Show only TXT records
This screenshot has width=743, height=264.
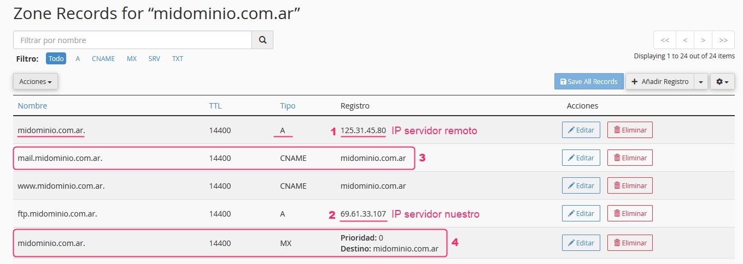click(178, 58)
